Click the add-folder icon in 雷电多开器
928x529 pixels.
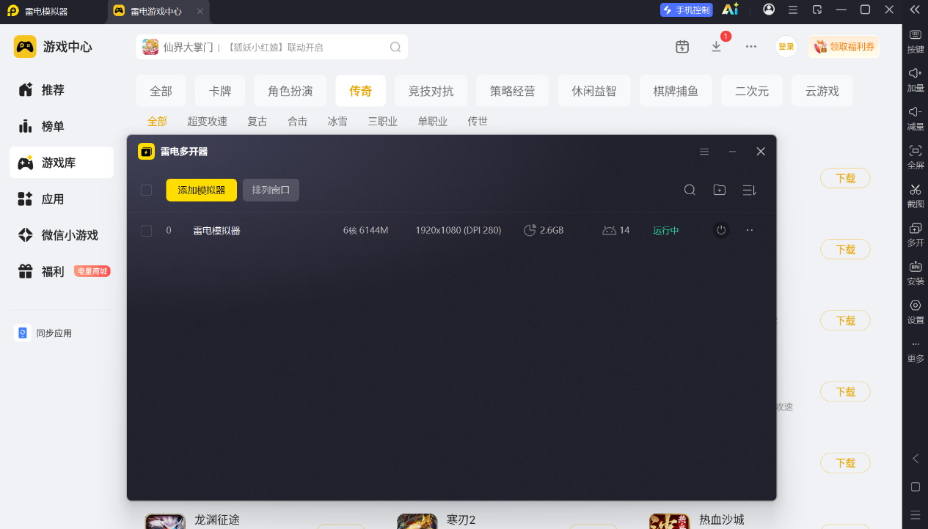click(720, 190)
